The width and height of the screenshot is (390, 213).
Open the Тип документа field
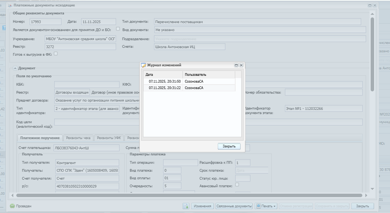click(x=258, y=22)
